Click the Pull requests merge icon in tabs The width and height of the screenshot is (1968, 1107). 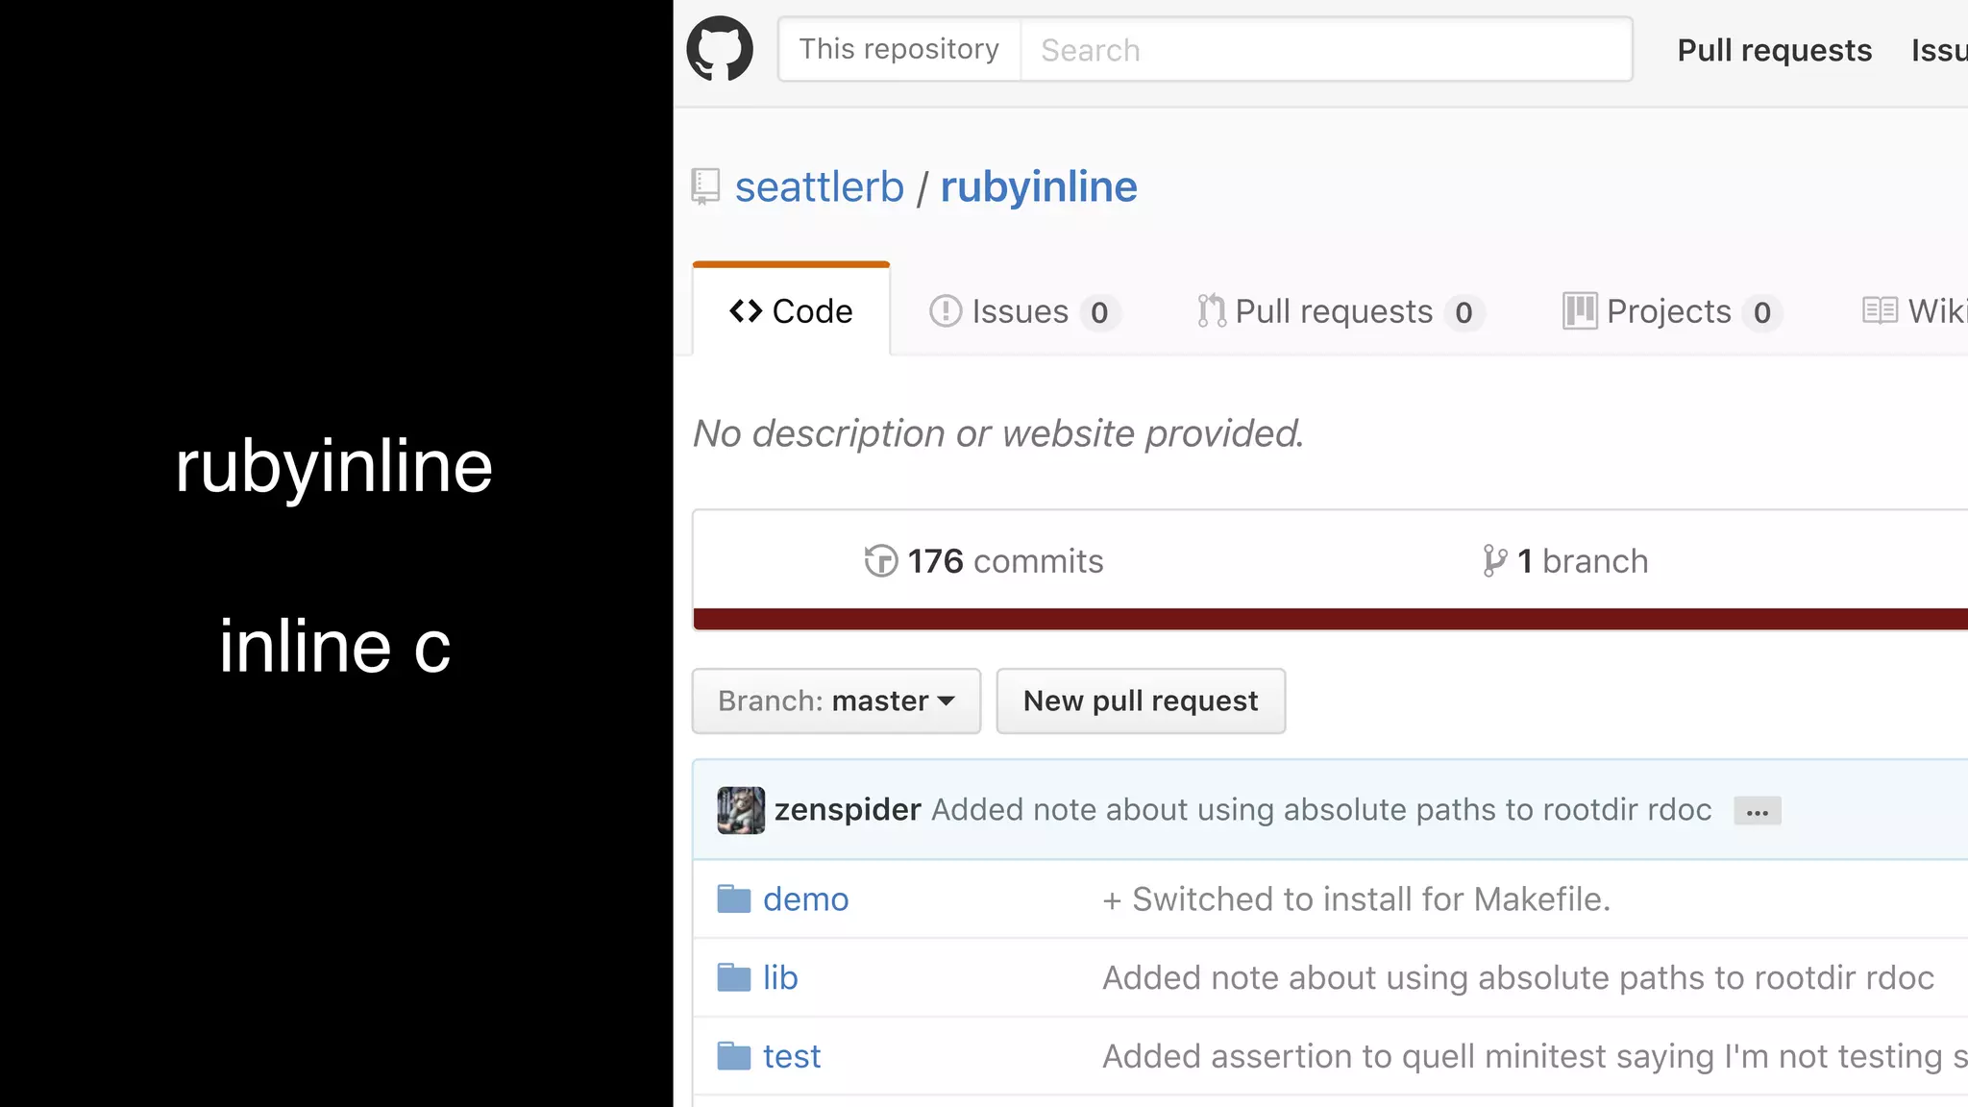coord(1212,311)
